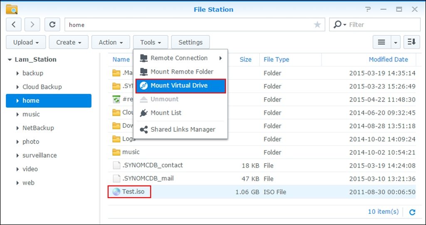Expand the Create dropdown menu

pos(69,42)
